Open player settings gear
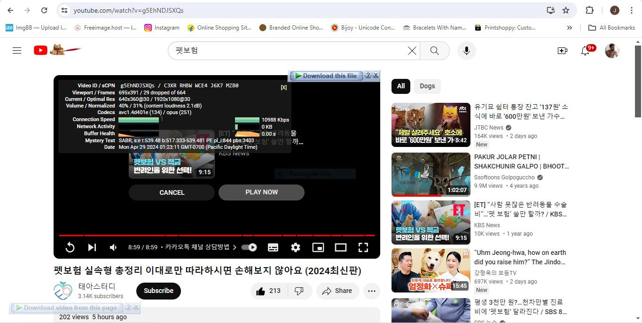Image resolution: width=642 pixels, height=323 pixels. coord(296,247)
